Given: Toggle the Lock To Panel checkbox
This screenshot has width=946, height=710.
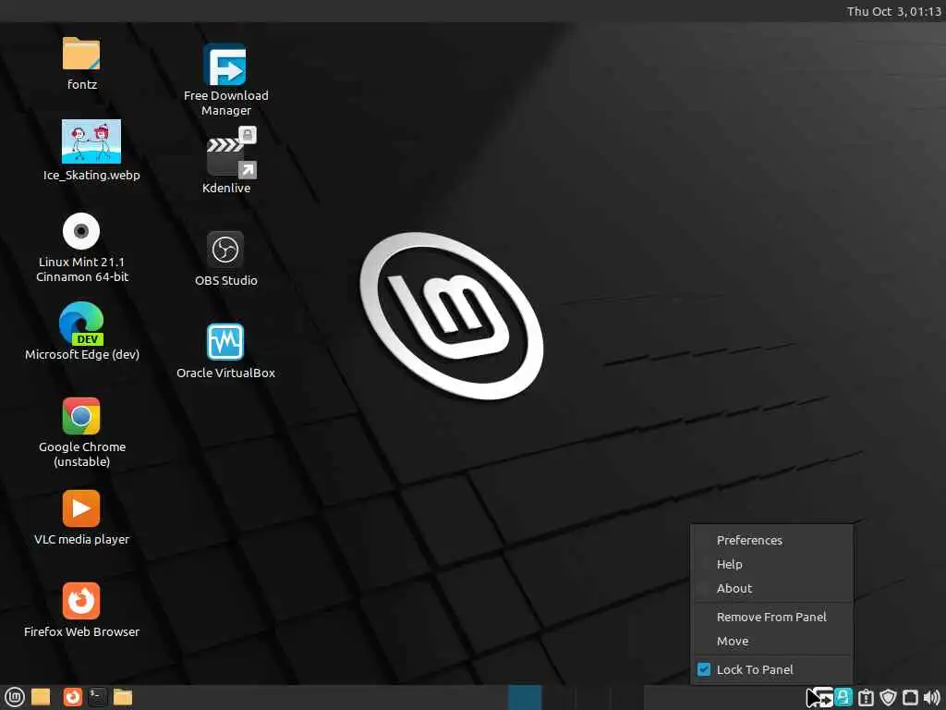Looking at the screenshot, I should point(703,669).
